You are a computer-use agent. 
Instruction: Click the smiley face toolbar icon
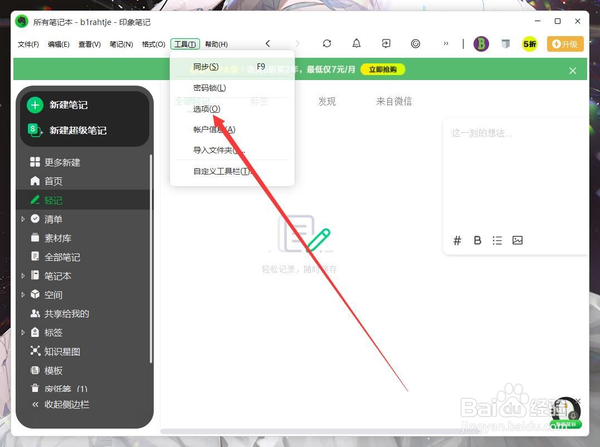[x=416, y=43]
